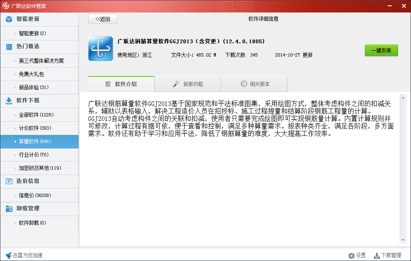This screenshot has height=261, width=411.
Task: Click the green 一键安装 button
Action: (x=381, y=51)
